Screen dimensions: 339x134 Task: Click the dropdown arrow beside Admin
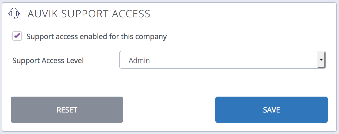coord(321,60)
